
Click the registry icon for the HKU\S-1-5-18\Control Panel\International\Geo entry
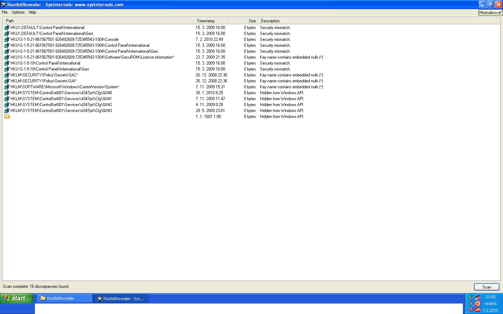tap(7, 69)
